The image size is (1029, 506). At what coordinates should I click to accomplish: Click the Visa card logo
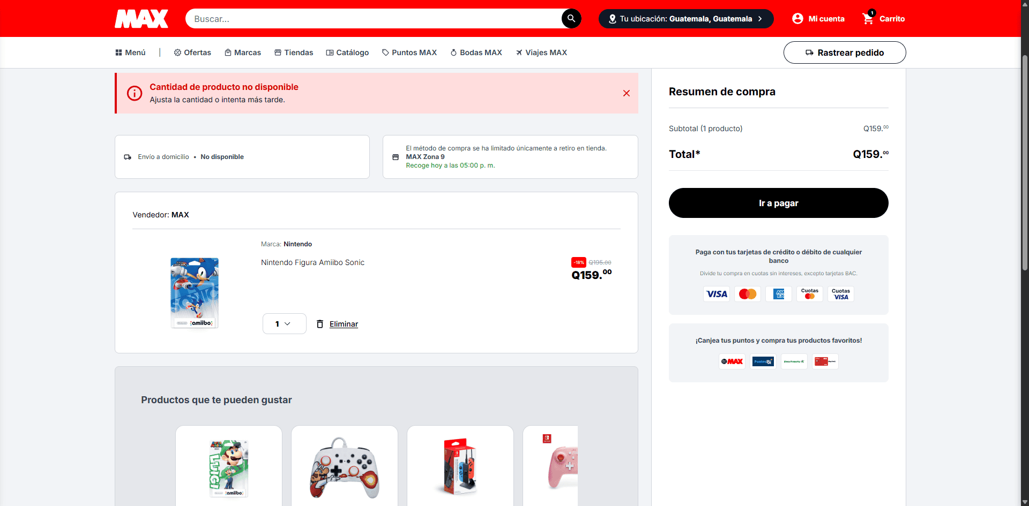717,294
